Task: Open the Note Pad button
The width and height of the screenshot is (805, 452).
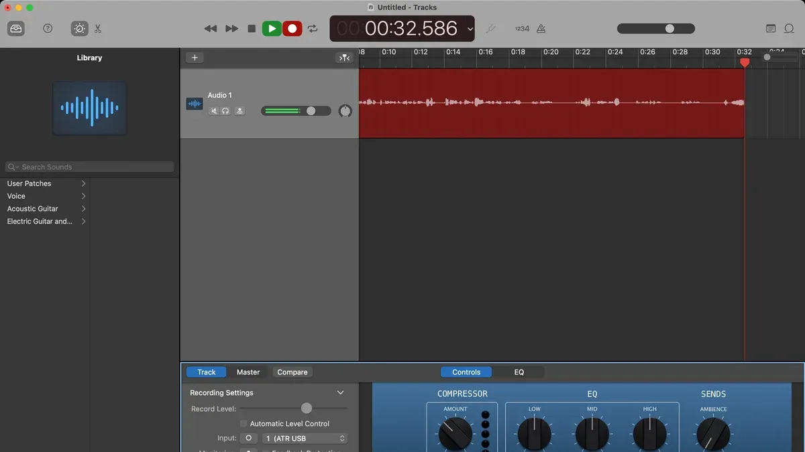Action: coord(771,29)
